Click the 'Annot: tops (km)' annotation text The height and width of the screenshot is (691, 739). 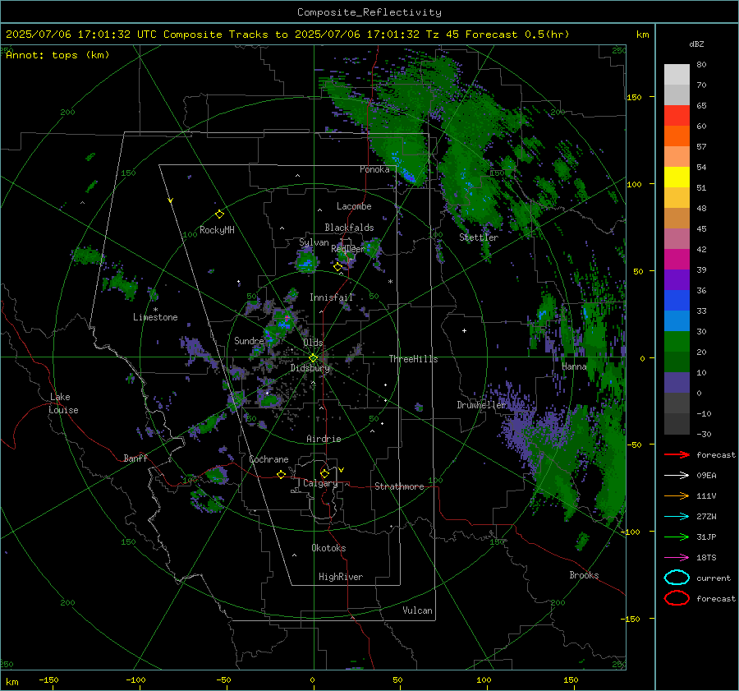57,55
